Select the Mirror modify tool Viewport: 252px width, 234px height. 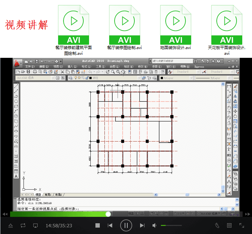[x=236, y=96]
